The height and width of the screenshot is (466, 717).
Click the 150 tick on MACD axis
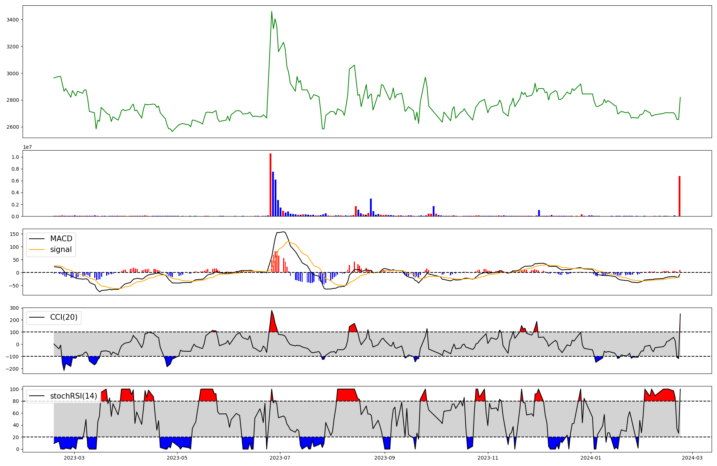pyautogui.click(x=14, y=234)
